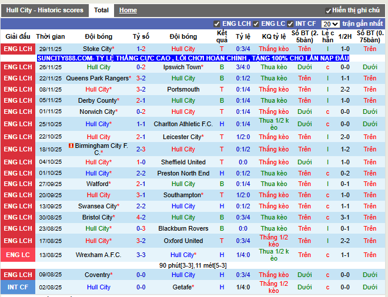Switch to the Home tab

pyautogui.click(x=128, y=11)
